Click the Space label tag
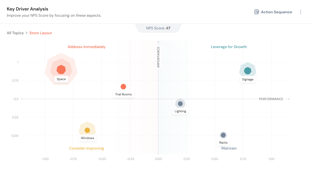Screen dimensions: 312x173 pos(61,79)
